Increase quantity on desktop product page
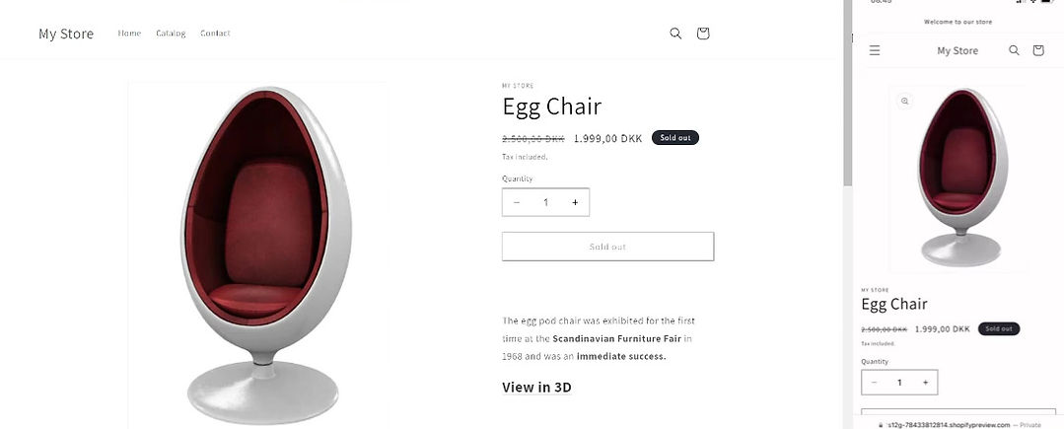Viewport: 1064px width, 429px height. click(575, 202)
